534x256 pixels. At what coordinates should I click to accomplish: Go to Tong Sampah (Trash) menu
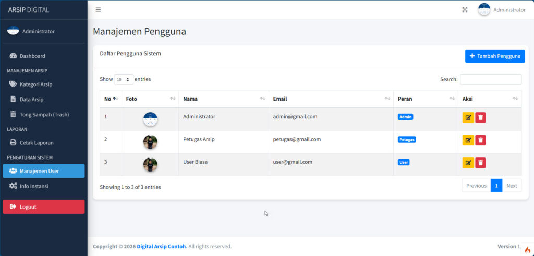coord(44,114)
